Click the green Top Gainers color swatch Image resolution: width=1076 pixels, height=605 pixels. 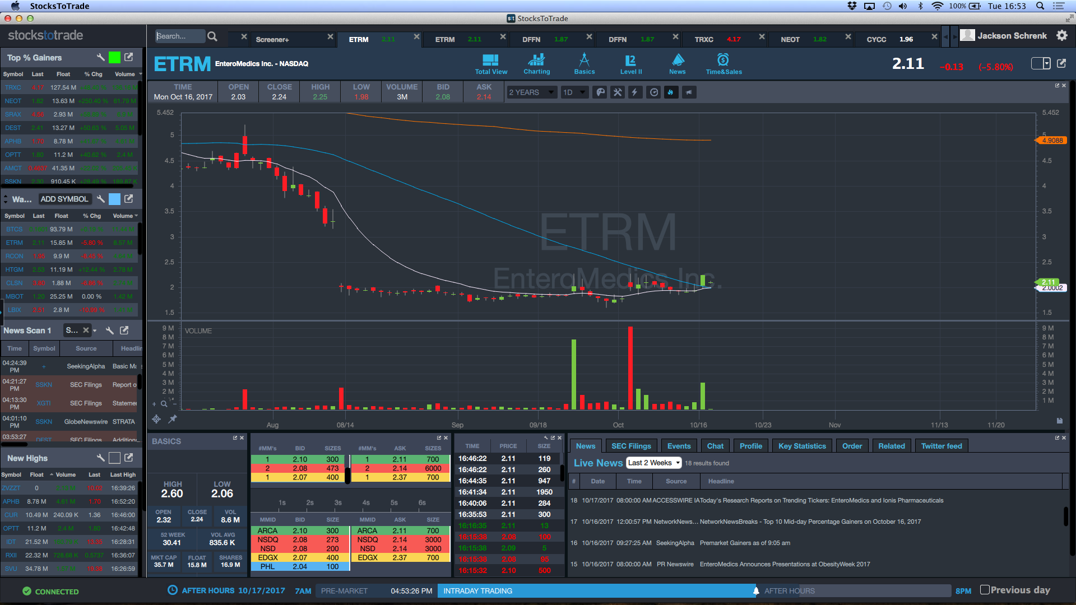[x=114, y=57]
